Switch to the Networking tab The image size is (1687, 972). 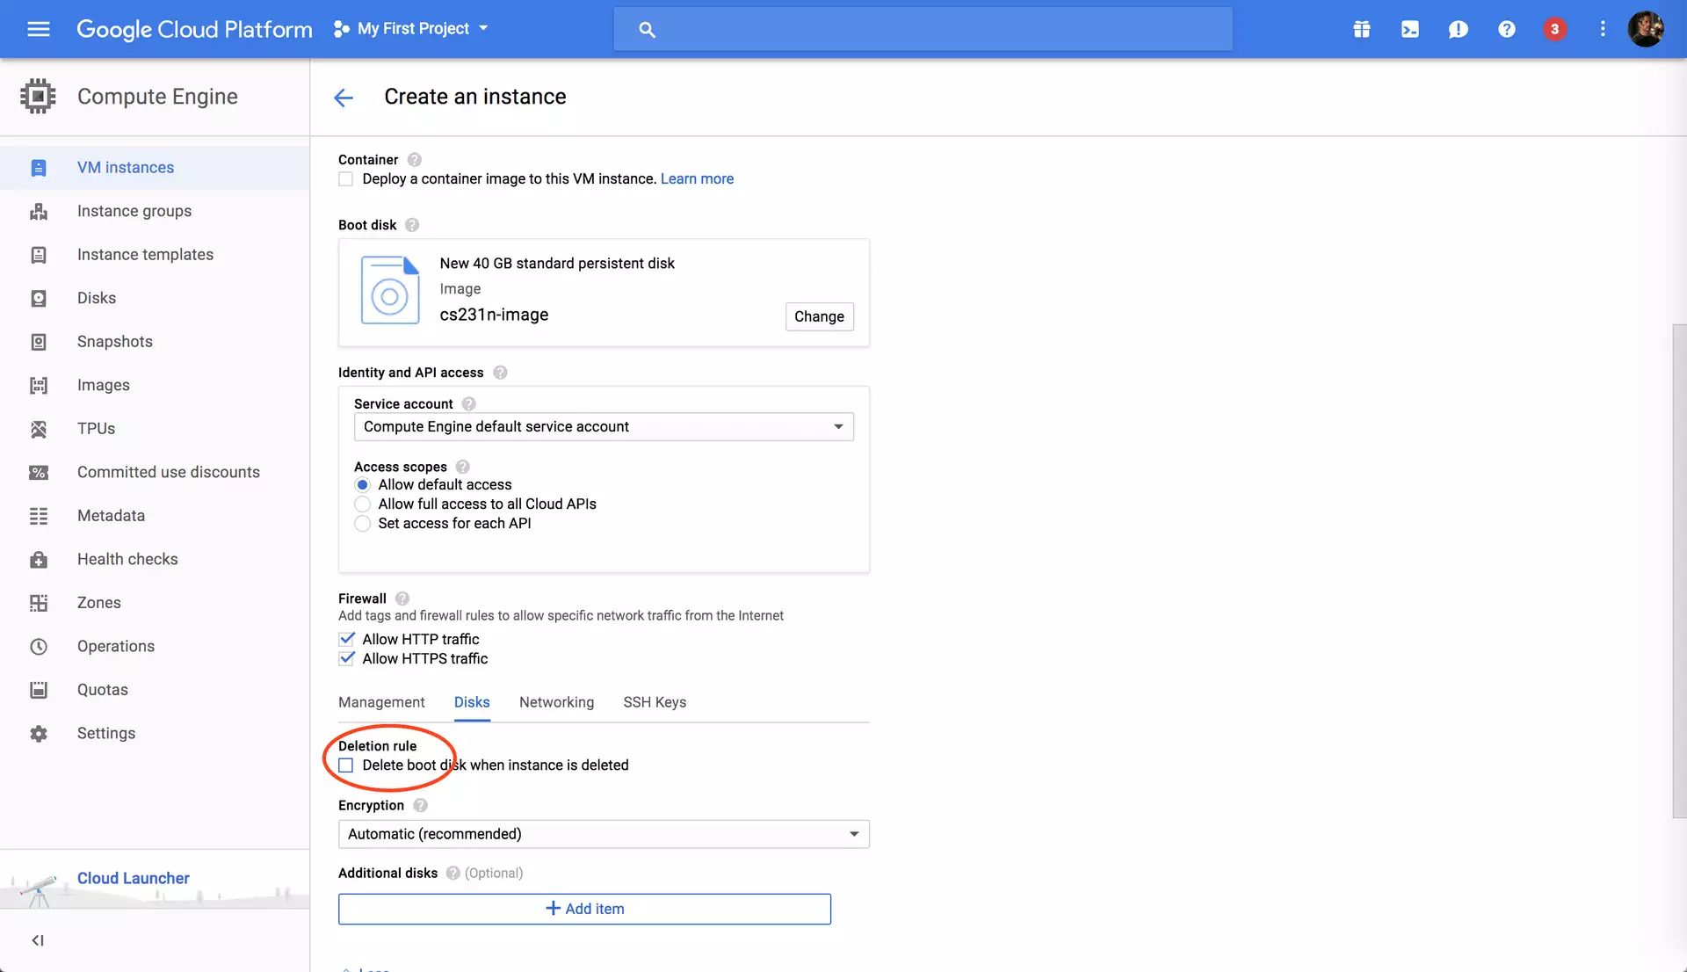556,702
